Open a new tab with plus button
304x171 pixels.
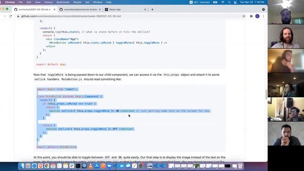(x=152, y=9)
